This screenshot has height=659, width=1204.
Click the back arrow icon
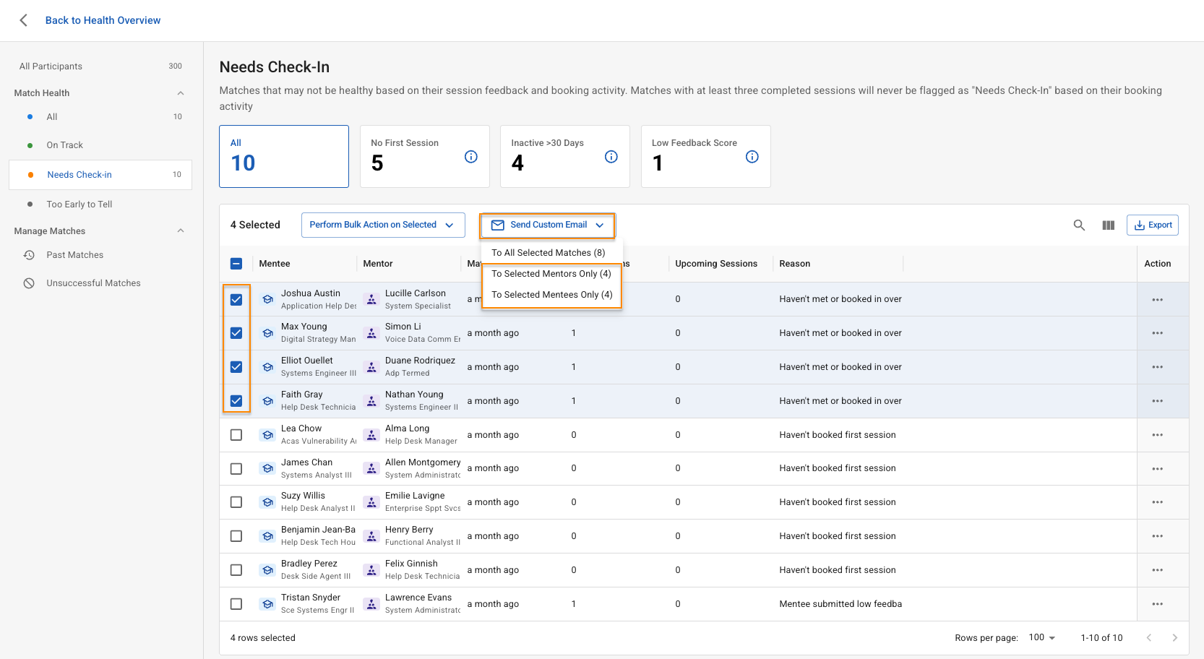click(x=24, y=20)
